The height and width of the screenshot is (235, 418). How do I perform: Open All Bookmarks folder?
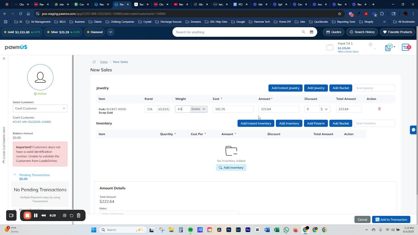[x=404, y=22]
